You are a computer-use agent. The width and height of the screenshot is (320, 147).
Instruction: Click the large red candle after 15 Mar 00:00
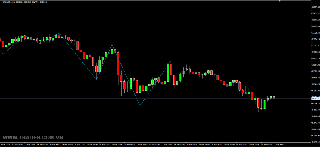click(x=118, y=64)
